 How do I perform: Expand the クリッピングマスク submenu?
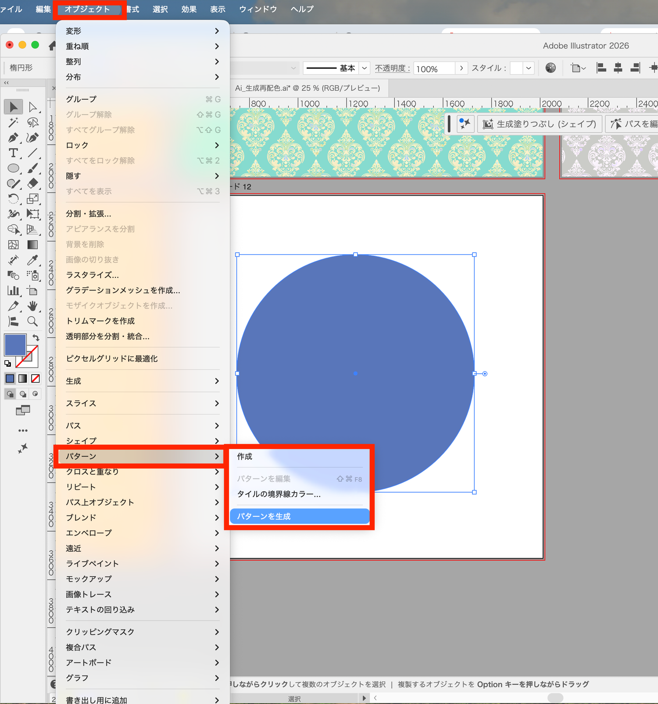(x=143, y=632)
